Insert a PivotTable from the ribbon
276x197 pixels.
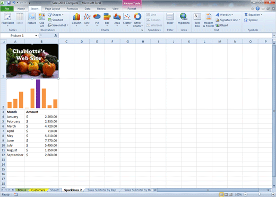pyautogui.click(x=7, y=20)
